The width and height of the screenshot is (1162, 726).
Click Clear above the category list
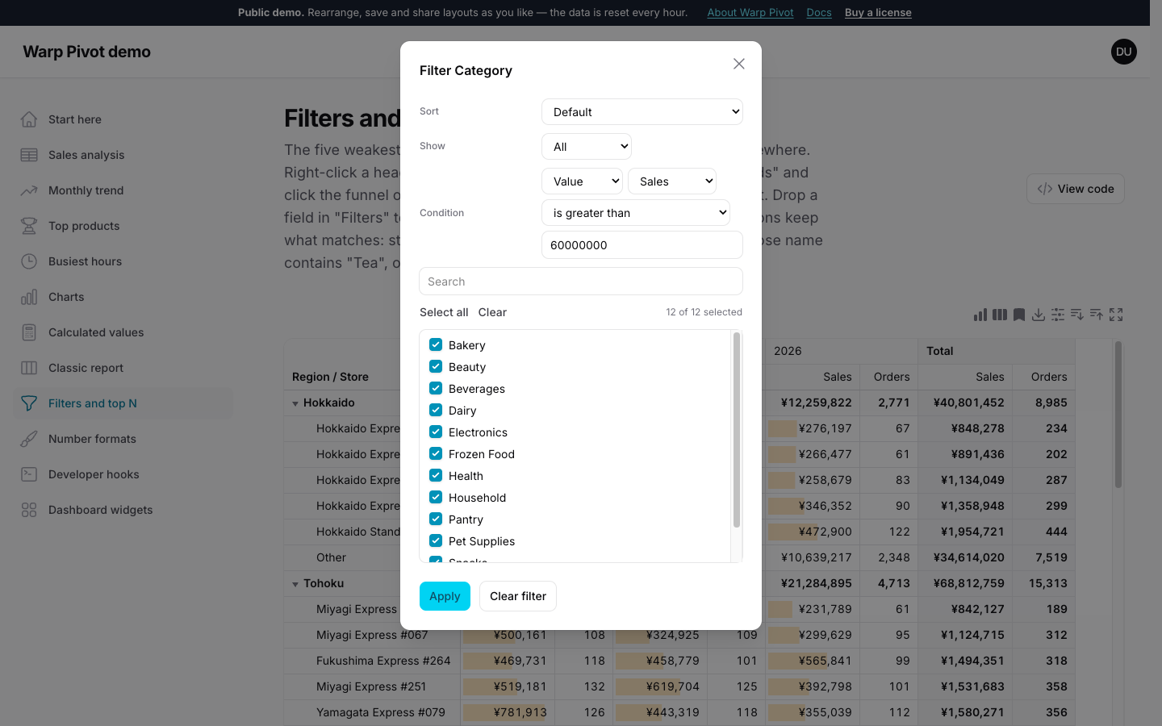point(492,312)
